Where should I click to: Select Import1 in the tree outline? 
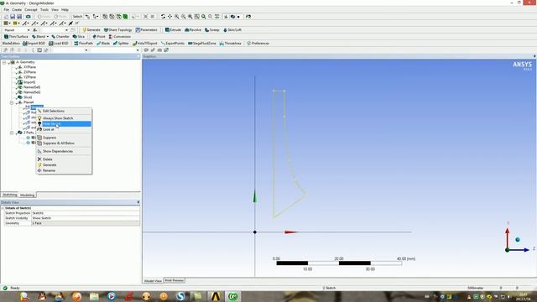tap(29, 82)
